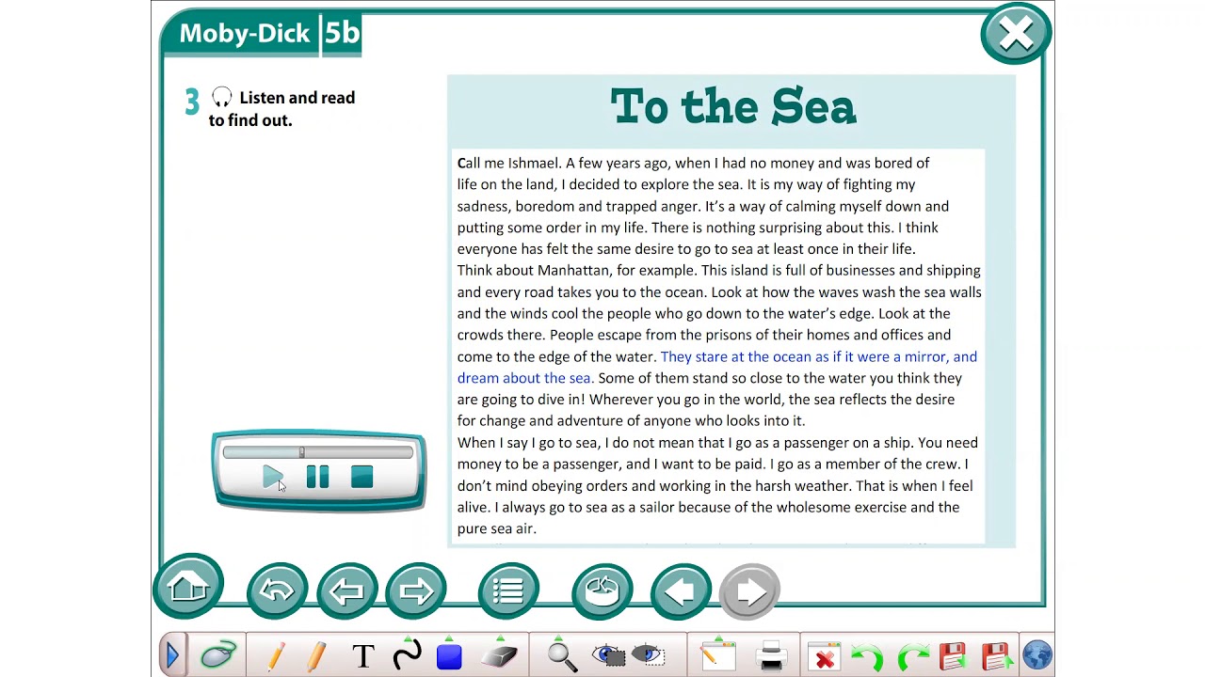Screen dimensions: 1205x677
Task: Click the exercise number 3
Action: point(192,102)
